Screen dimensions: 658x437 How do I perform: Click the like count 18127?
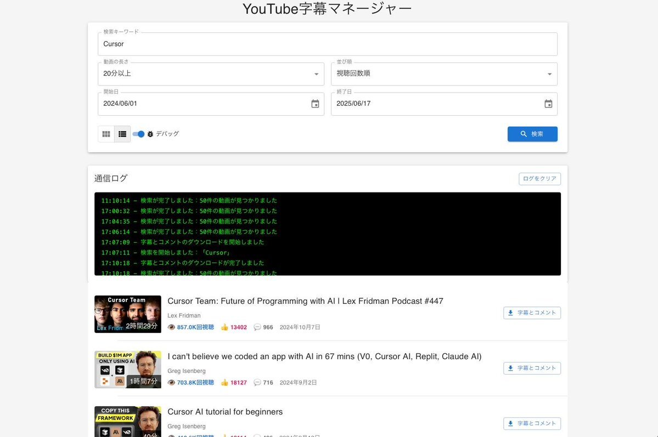coord(238,383)
